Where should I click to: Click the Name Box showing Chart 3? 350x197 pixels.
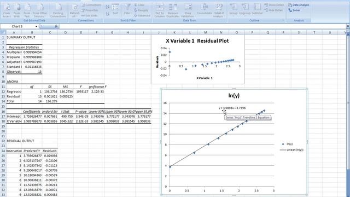point(17,26)
